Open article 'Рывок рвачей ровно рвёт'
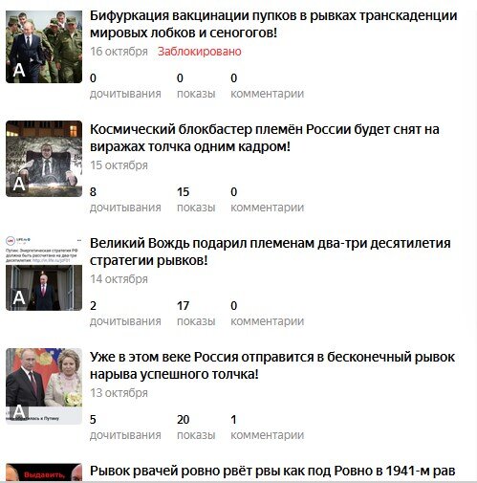The width and height of the screenshot is (477, 483). [272, 471]
